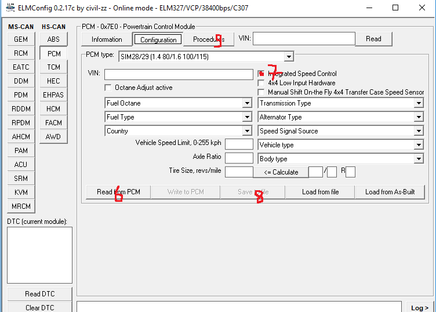Expand the PCM type dropdown

[288, 57]
